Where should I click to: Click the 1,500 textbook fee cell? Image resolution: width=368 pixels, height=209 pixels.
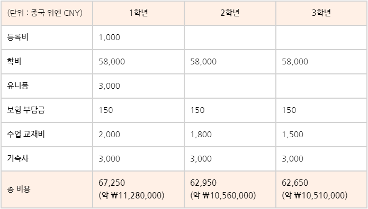(321, 135)
